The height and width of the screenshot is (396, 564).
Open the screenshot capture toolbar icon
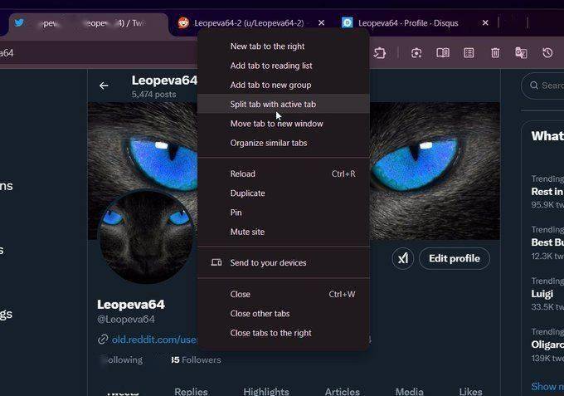click(x=416, y=53)
